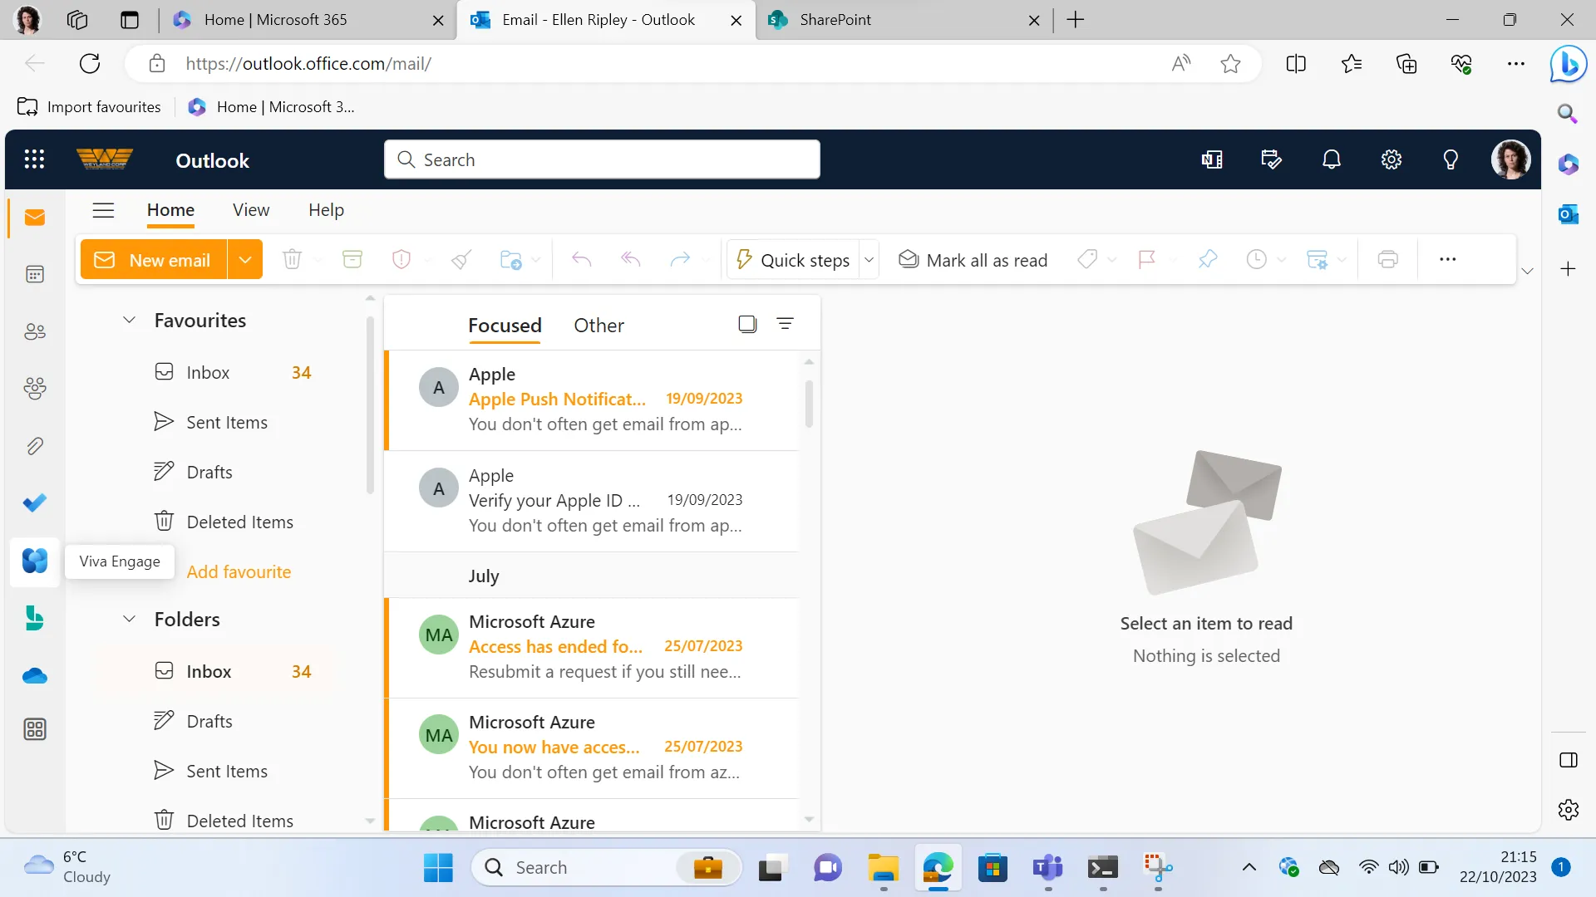Switch to the View ribbon tab

[x=251, y=210]
